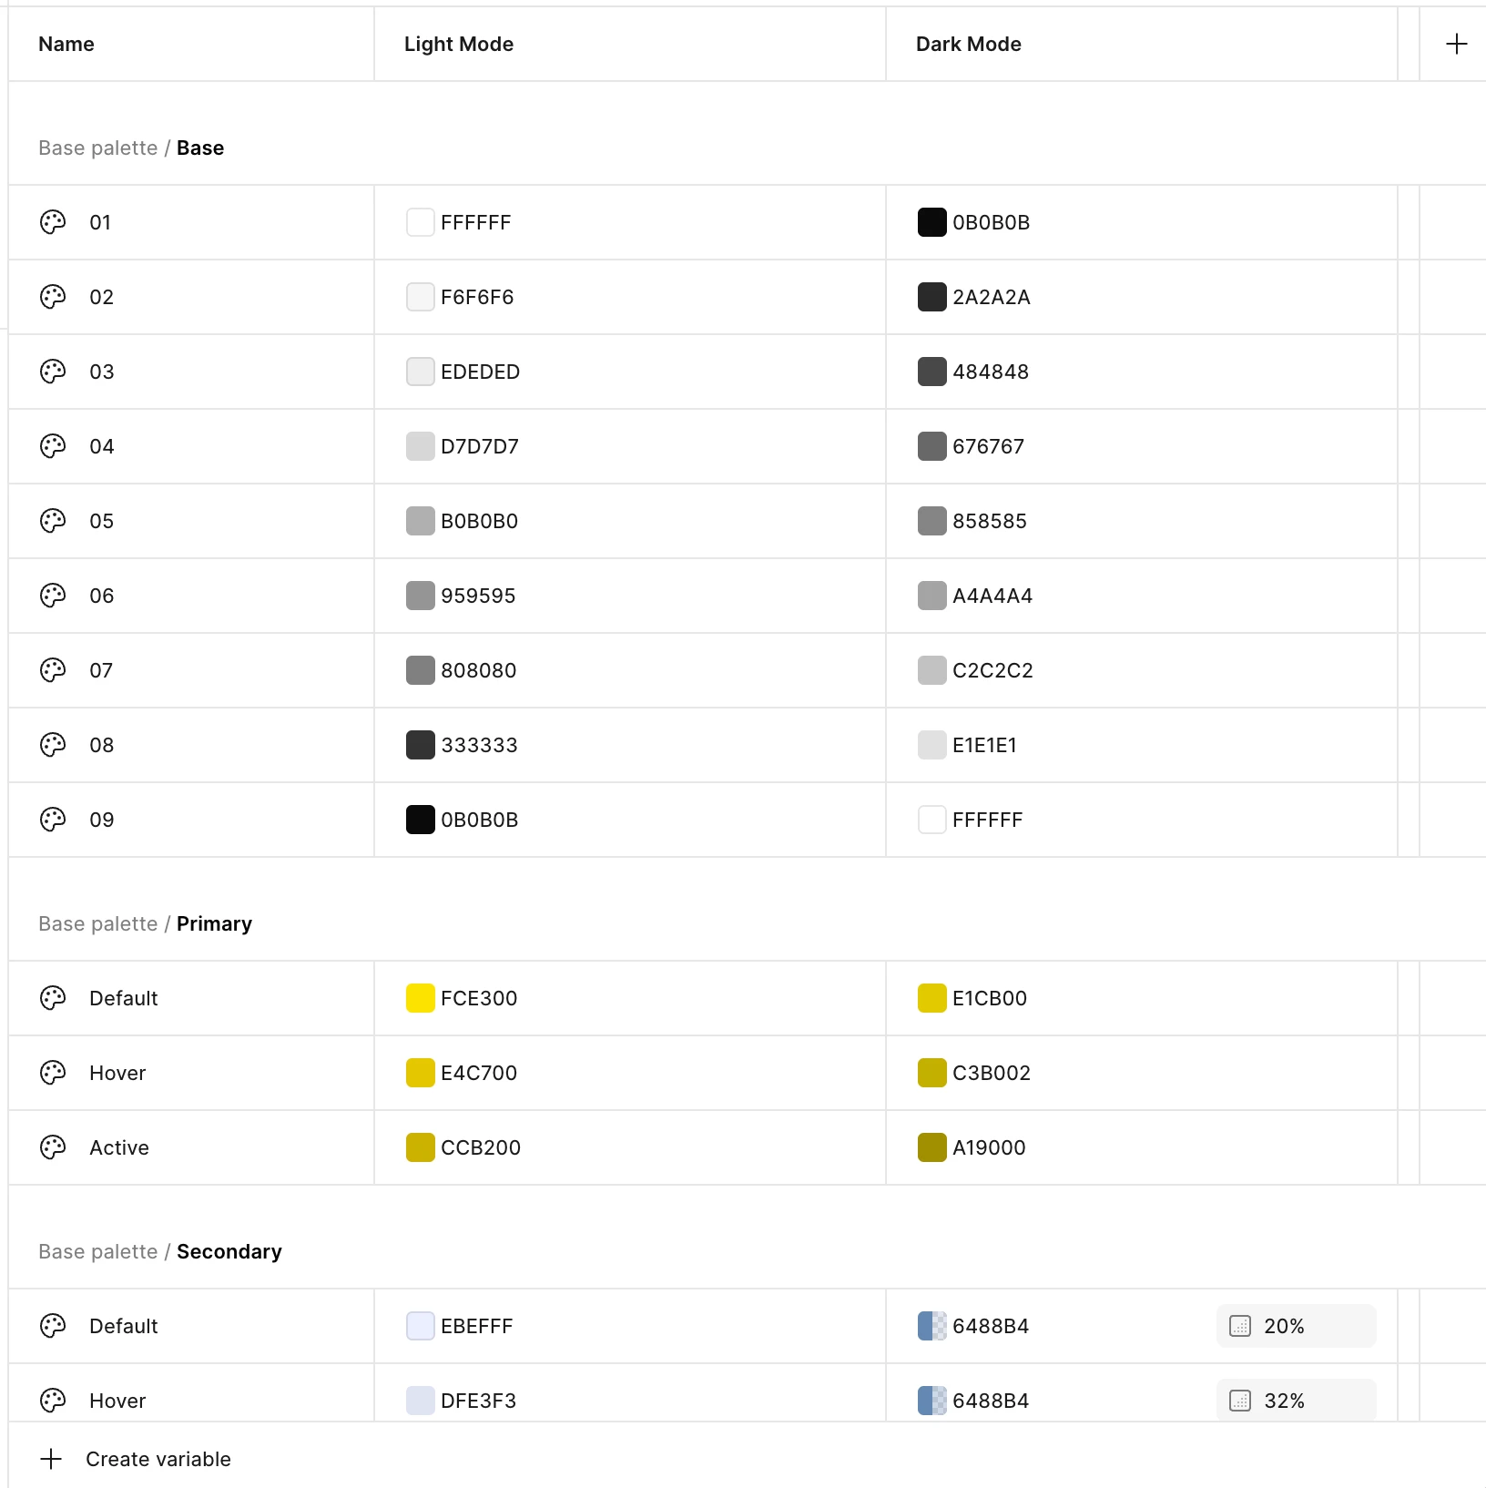Click the palette icon of Base 06 row
This screenshot has width=1486, height=1488.
53,596
